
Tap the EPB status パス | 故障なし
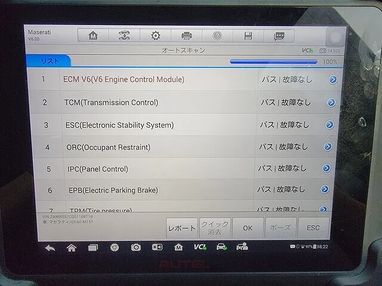(x=281, y=189)
